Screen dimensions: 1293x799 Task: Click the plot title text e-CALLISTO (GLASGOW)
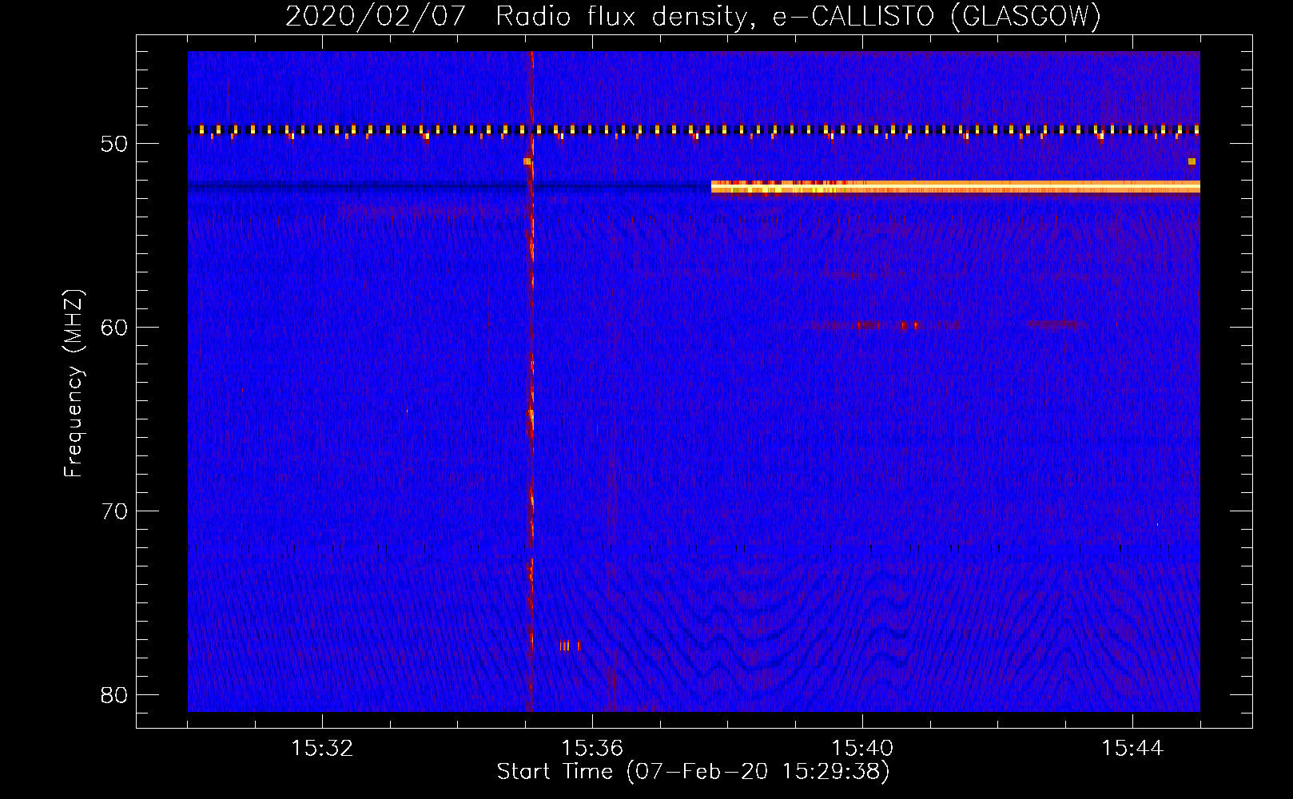937,16
